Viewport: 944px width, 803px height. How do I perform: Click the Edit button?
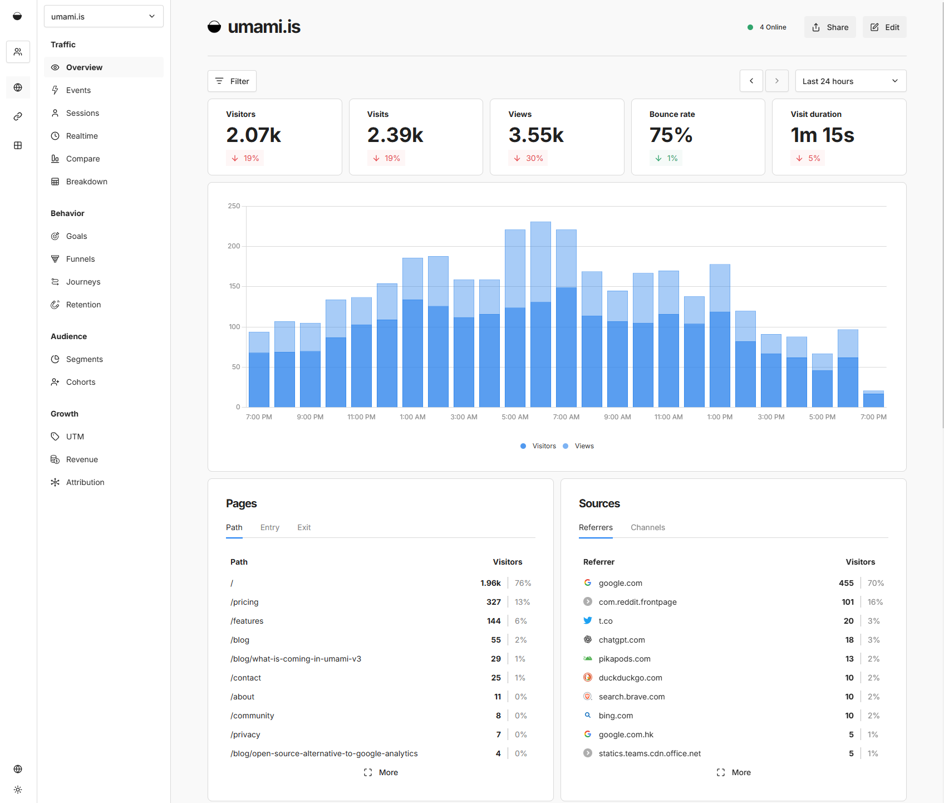pos(884,27)
